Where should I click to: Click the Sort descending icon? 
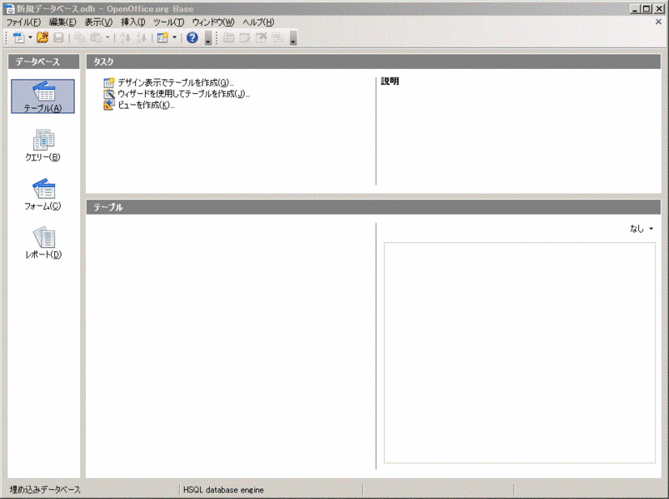(142, 38)
